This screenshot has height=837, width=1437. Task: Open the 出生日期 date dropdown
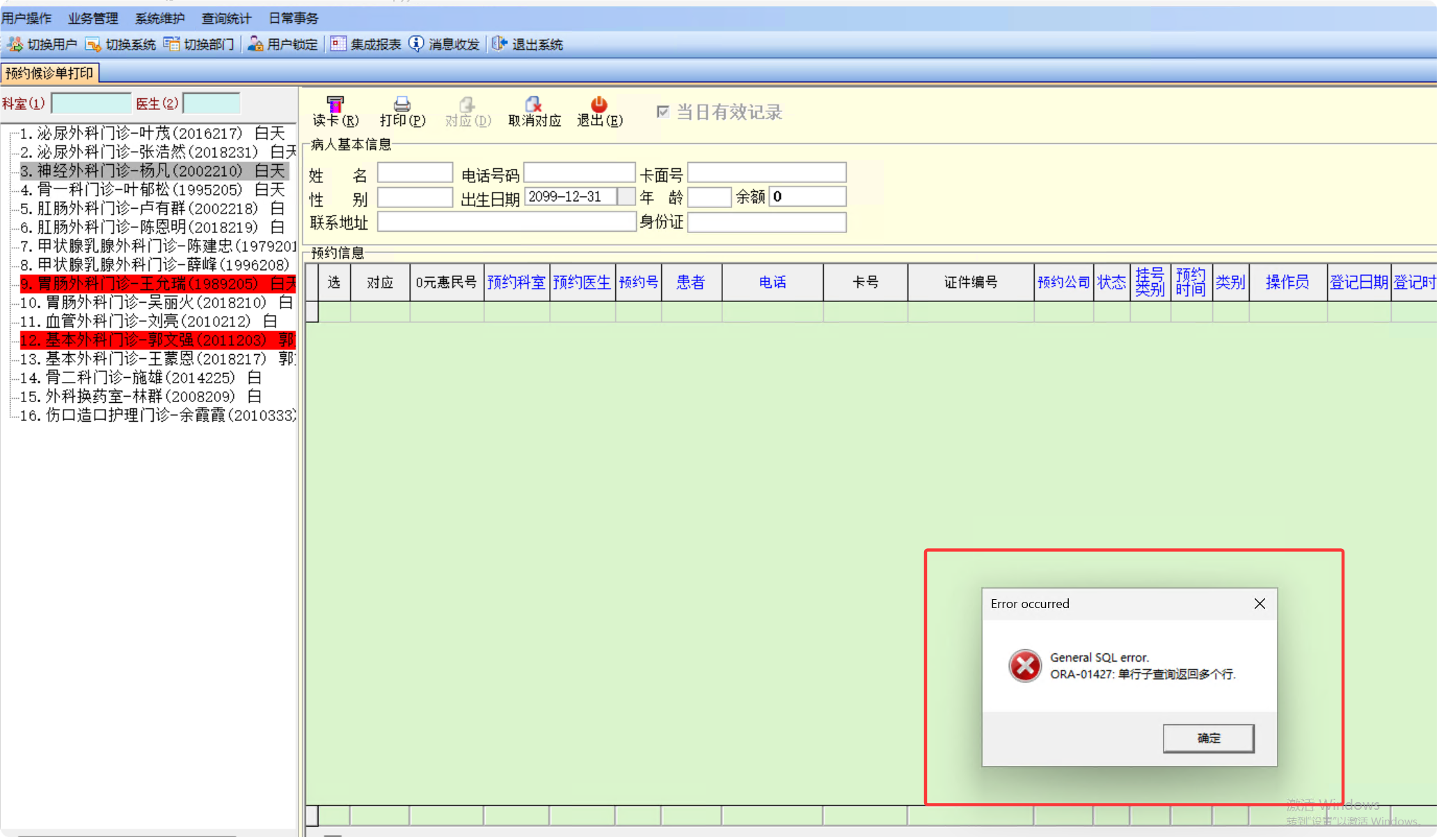point(626,197)
